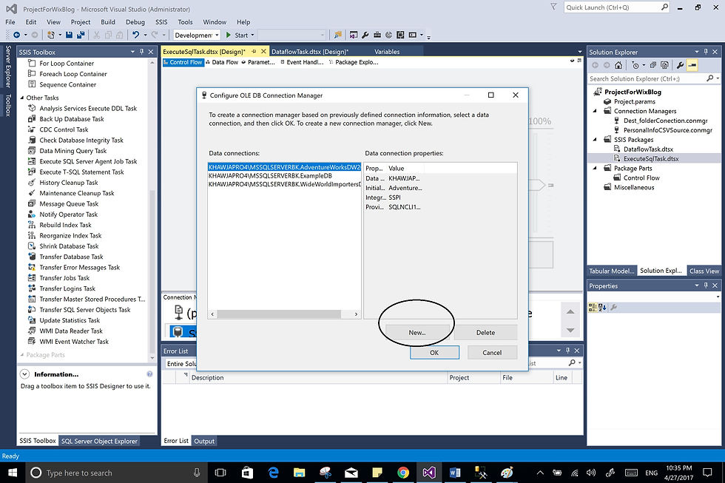The height and width of the screenshot is (483, 725).
Task: Click the Quick Launch search magnifier icon
Action: 664,7
